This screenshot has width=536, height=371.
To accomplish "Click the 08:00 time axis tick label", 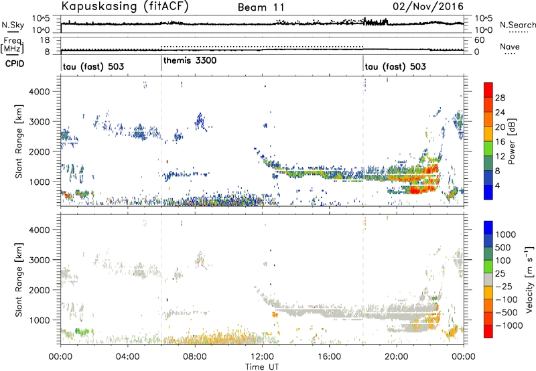I will pyautogui.click(x=195, y=357).
